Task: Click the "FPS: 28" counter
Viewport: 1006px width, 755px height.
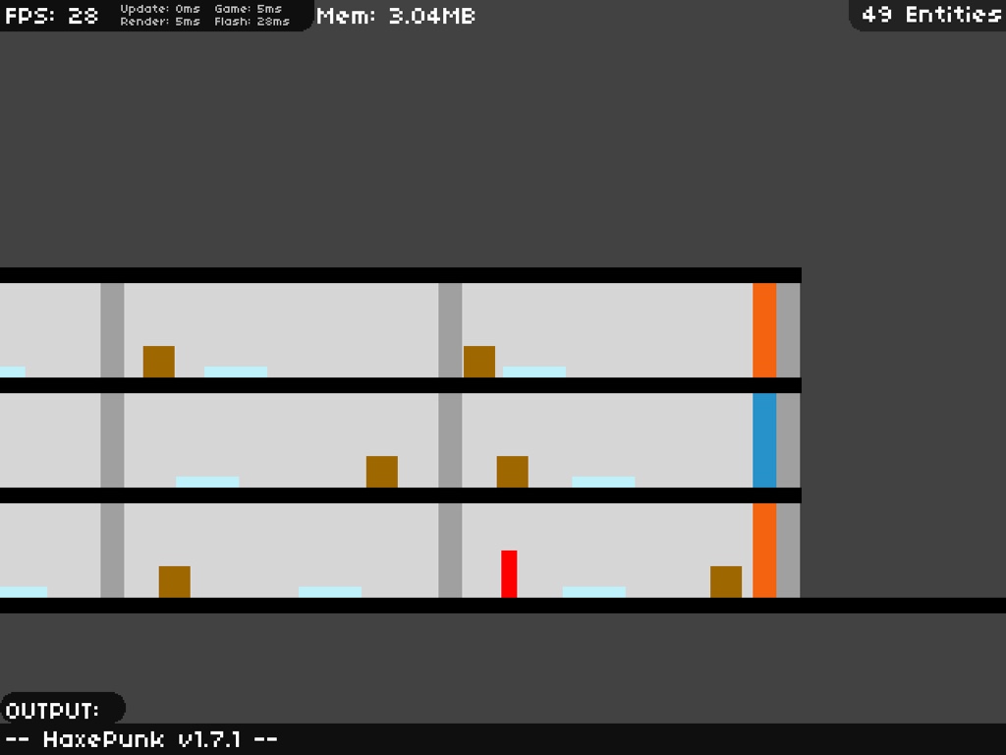Action: (51, 16)
